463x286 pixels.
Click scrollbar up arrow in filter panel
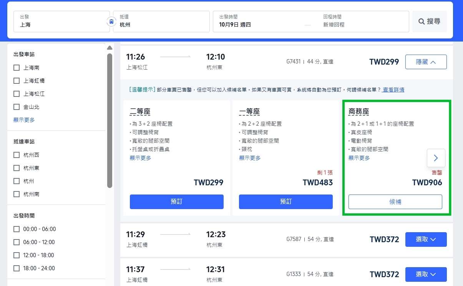click(110, 48)
